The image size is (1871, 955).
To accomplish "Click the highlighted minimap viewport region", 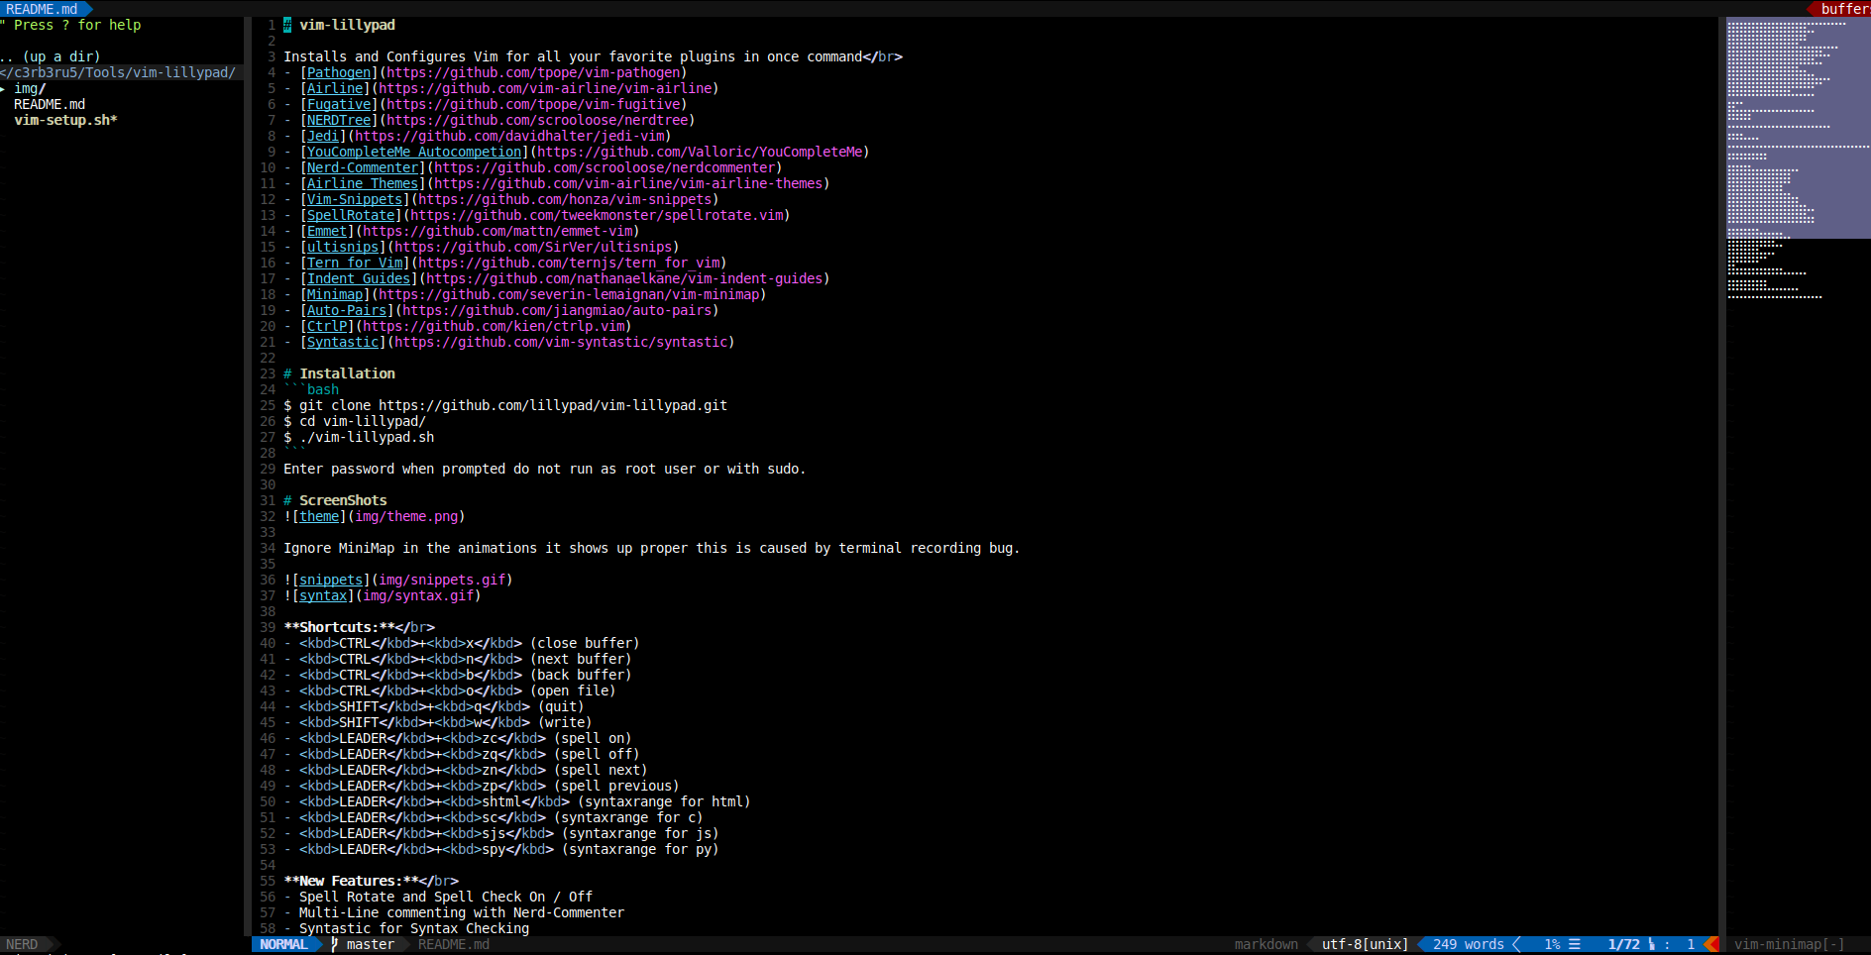I will click(x=1798, y=128).
